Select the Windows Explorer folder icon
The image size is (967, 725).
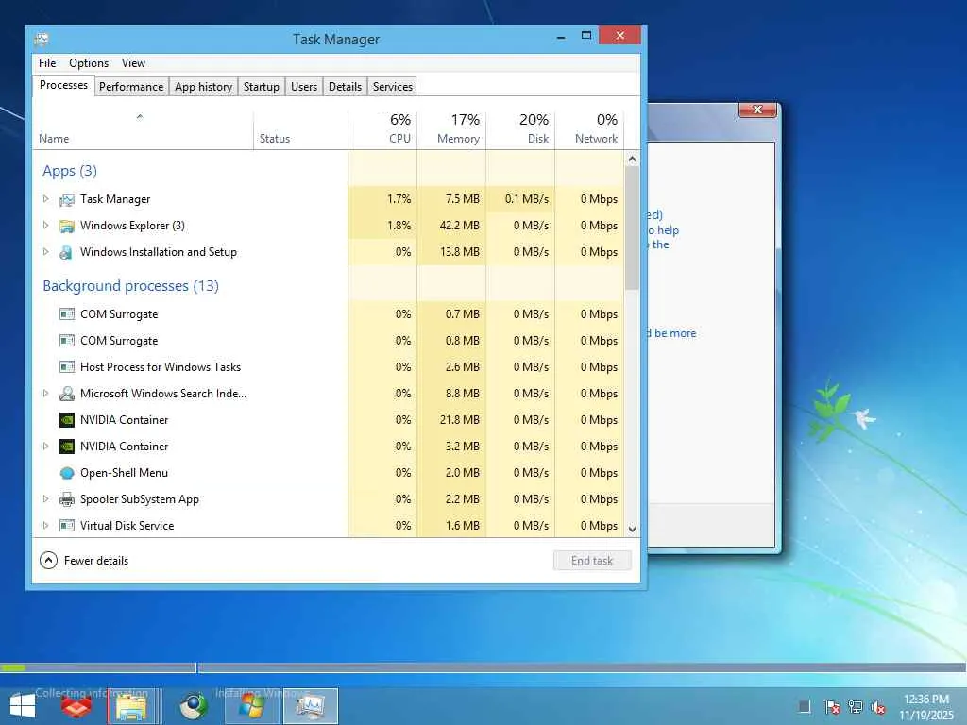point(67,227)
